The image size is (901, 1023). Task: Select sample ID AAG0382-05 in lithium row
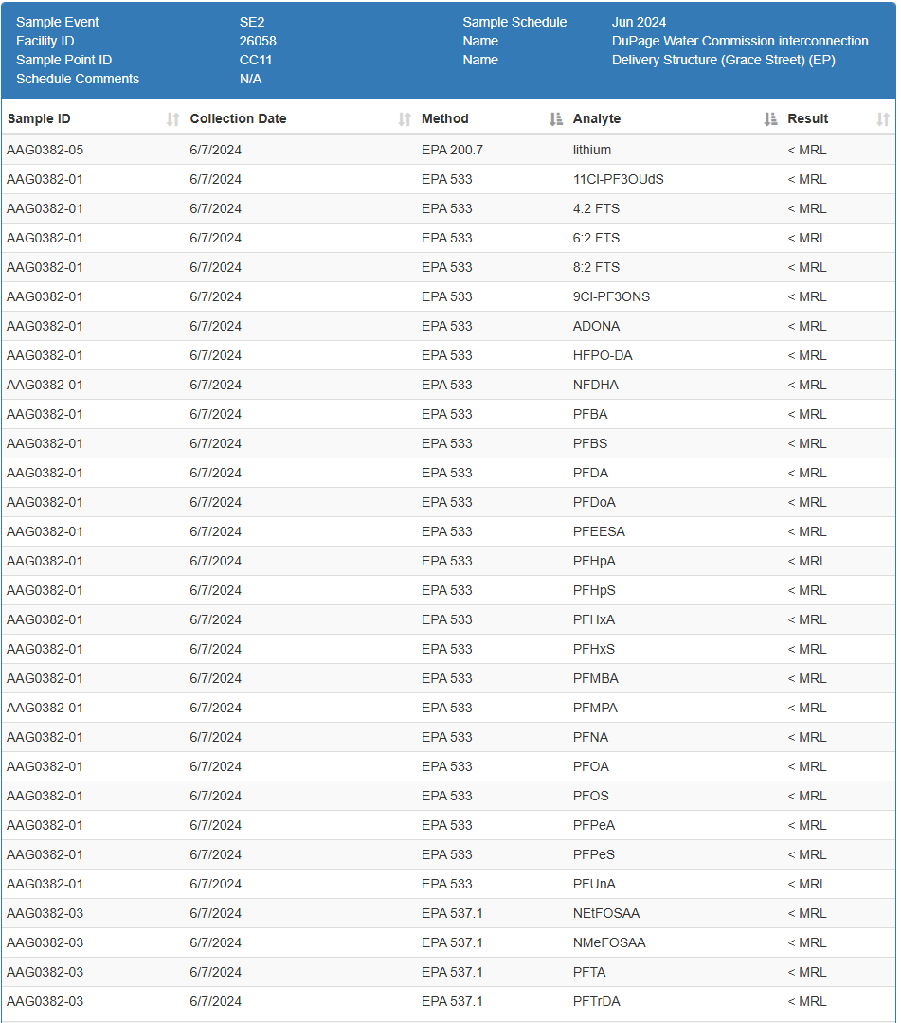click(x=45, y=150)
